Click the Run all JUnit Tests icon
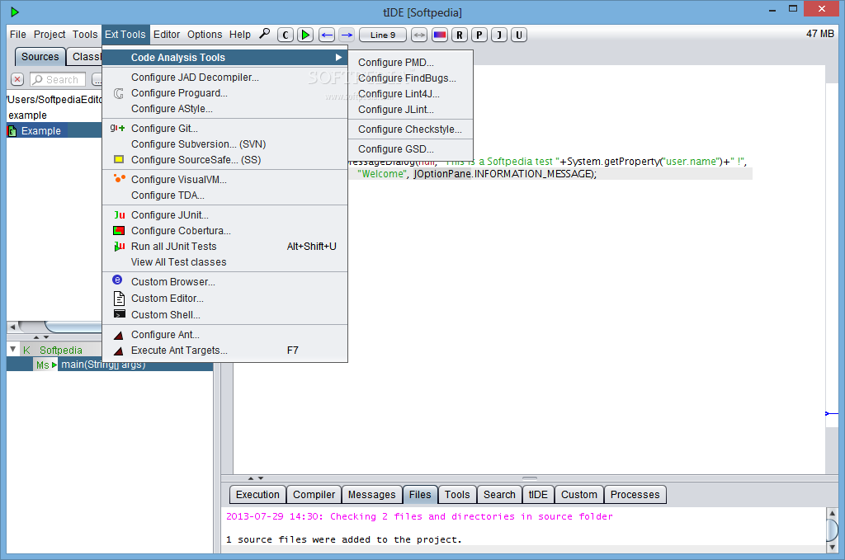Screen dimensions: 845x560 point(119,246)
